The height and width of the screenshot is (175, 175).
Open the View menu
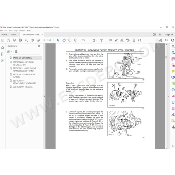point(11,31)
